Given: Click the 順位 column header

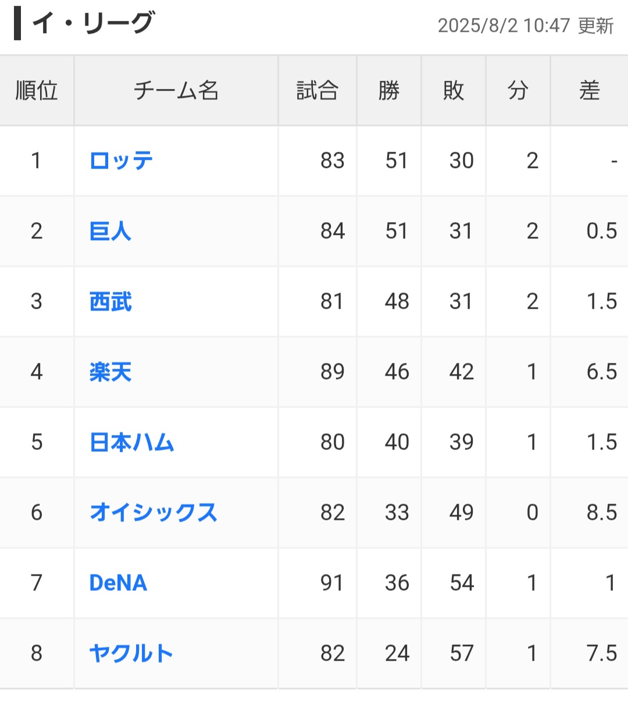Looking at the screenshot, I should (37, 91).
